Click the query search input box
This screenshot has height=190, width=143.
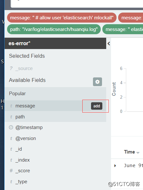[x=77, y=4]
